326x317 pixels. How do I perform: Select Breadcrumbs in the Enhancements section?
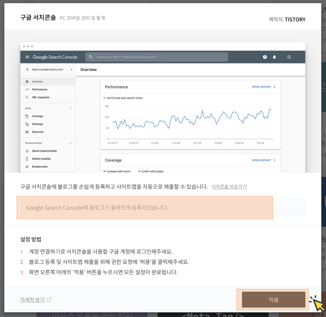(x=40, y=167)
